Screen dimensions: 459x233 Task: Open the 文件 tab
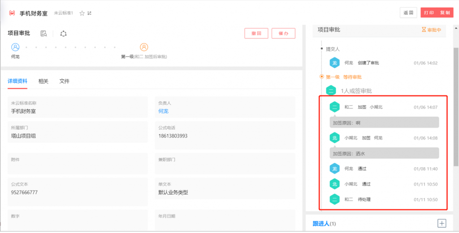coord(65,81)
